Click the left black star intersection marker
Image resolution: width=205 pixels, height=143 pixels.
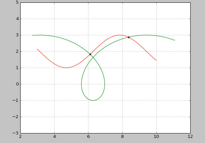90,54
